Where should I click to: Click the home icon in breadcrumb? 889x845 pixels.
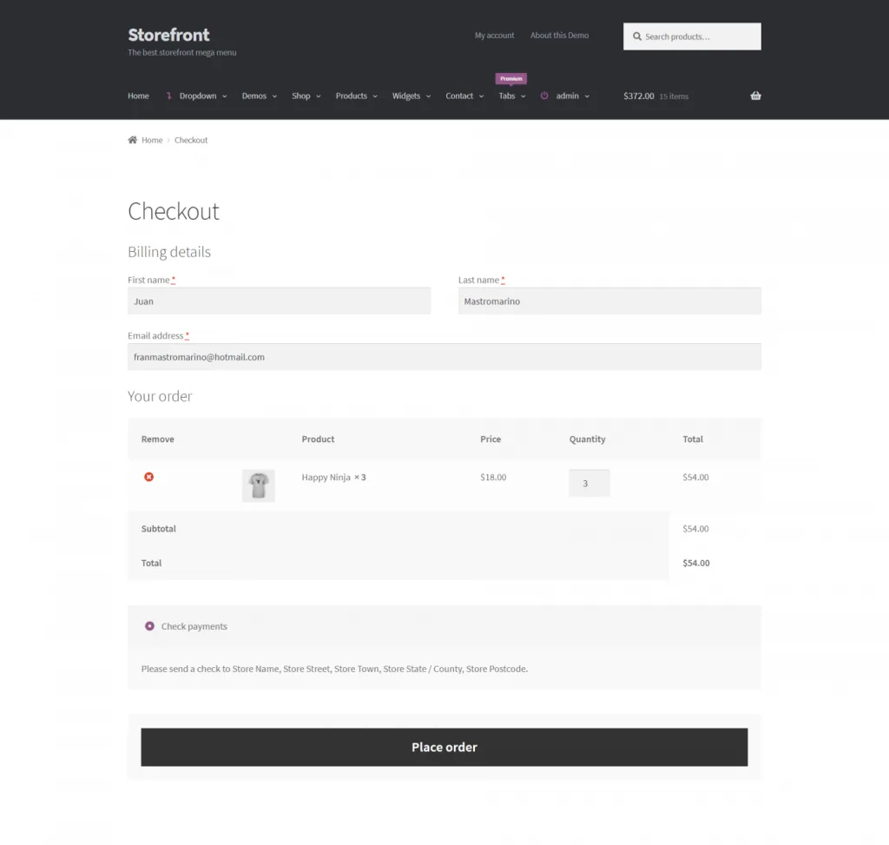tap(133, 140)
